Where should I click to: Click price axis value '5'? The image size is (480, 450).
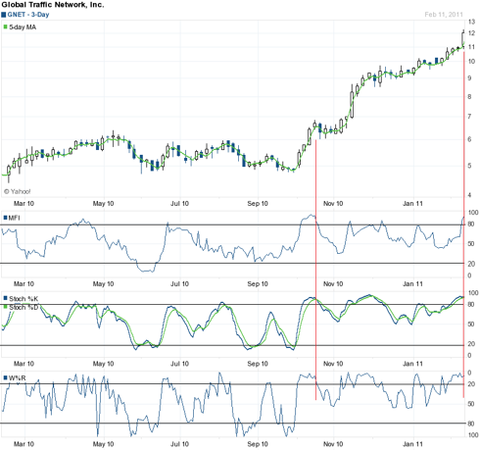(470, 166)
